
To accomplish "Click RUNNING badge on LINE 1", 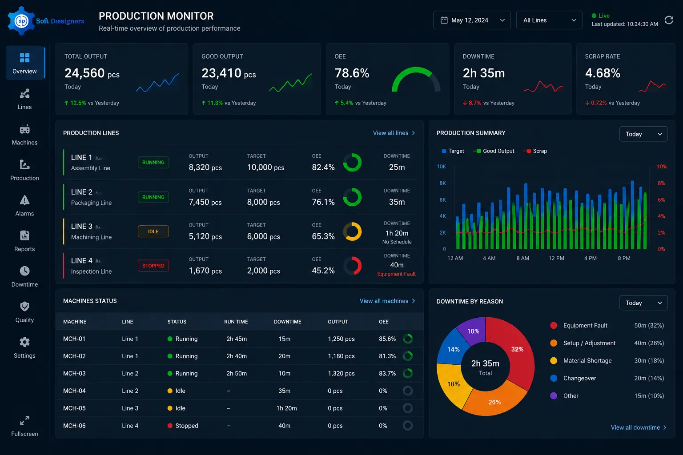I will coord(153,163).
